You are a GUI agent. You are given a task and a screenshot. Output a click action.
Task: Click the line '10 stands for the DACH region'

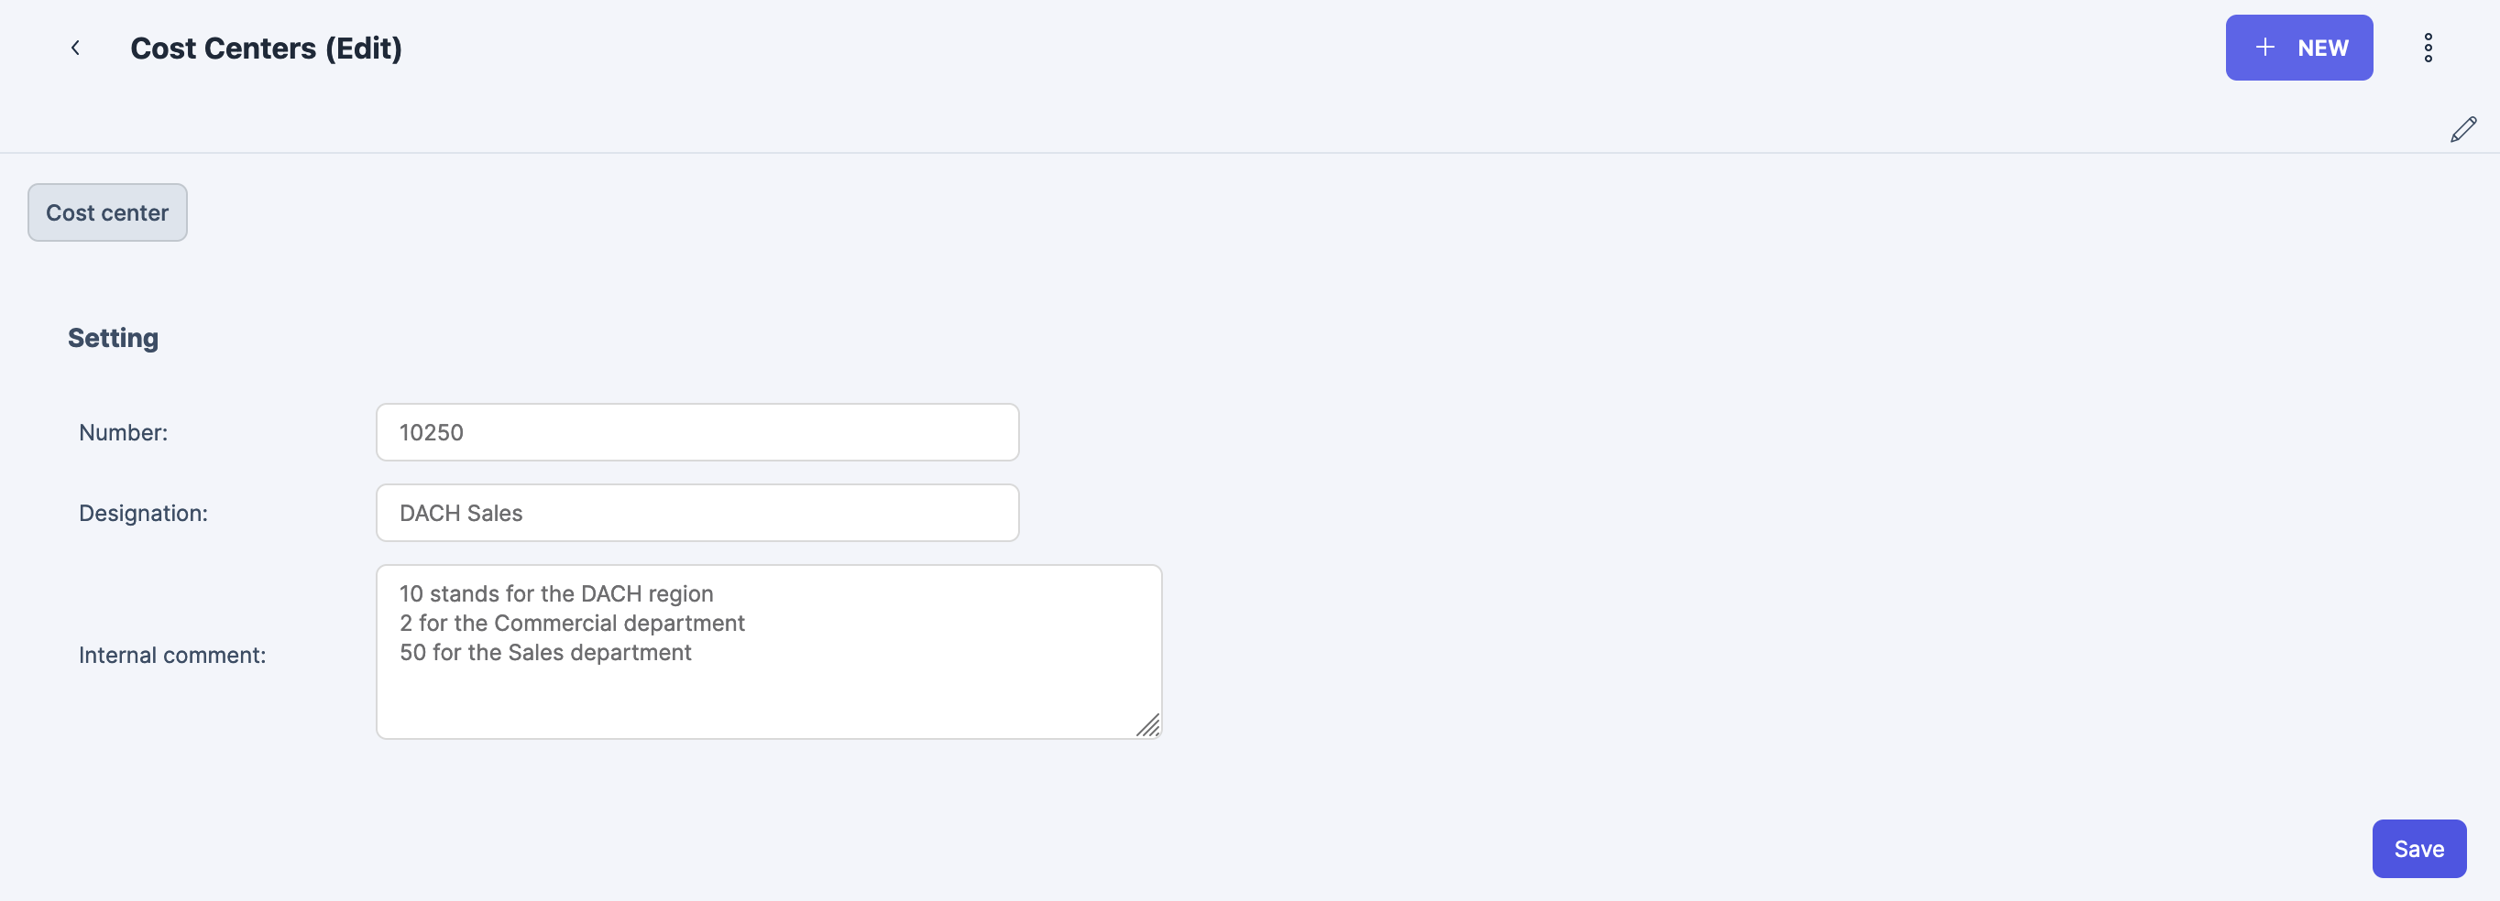(x=556, y=593)
